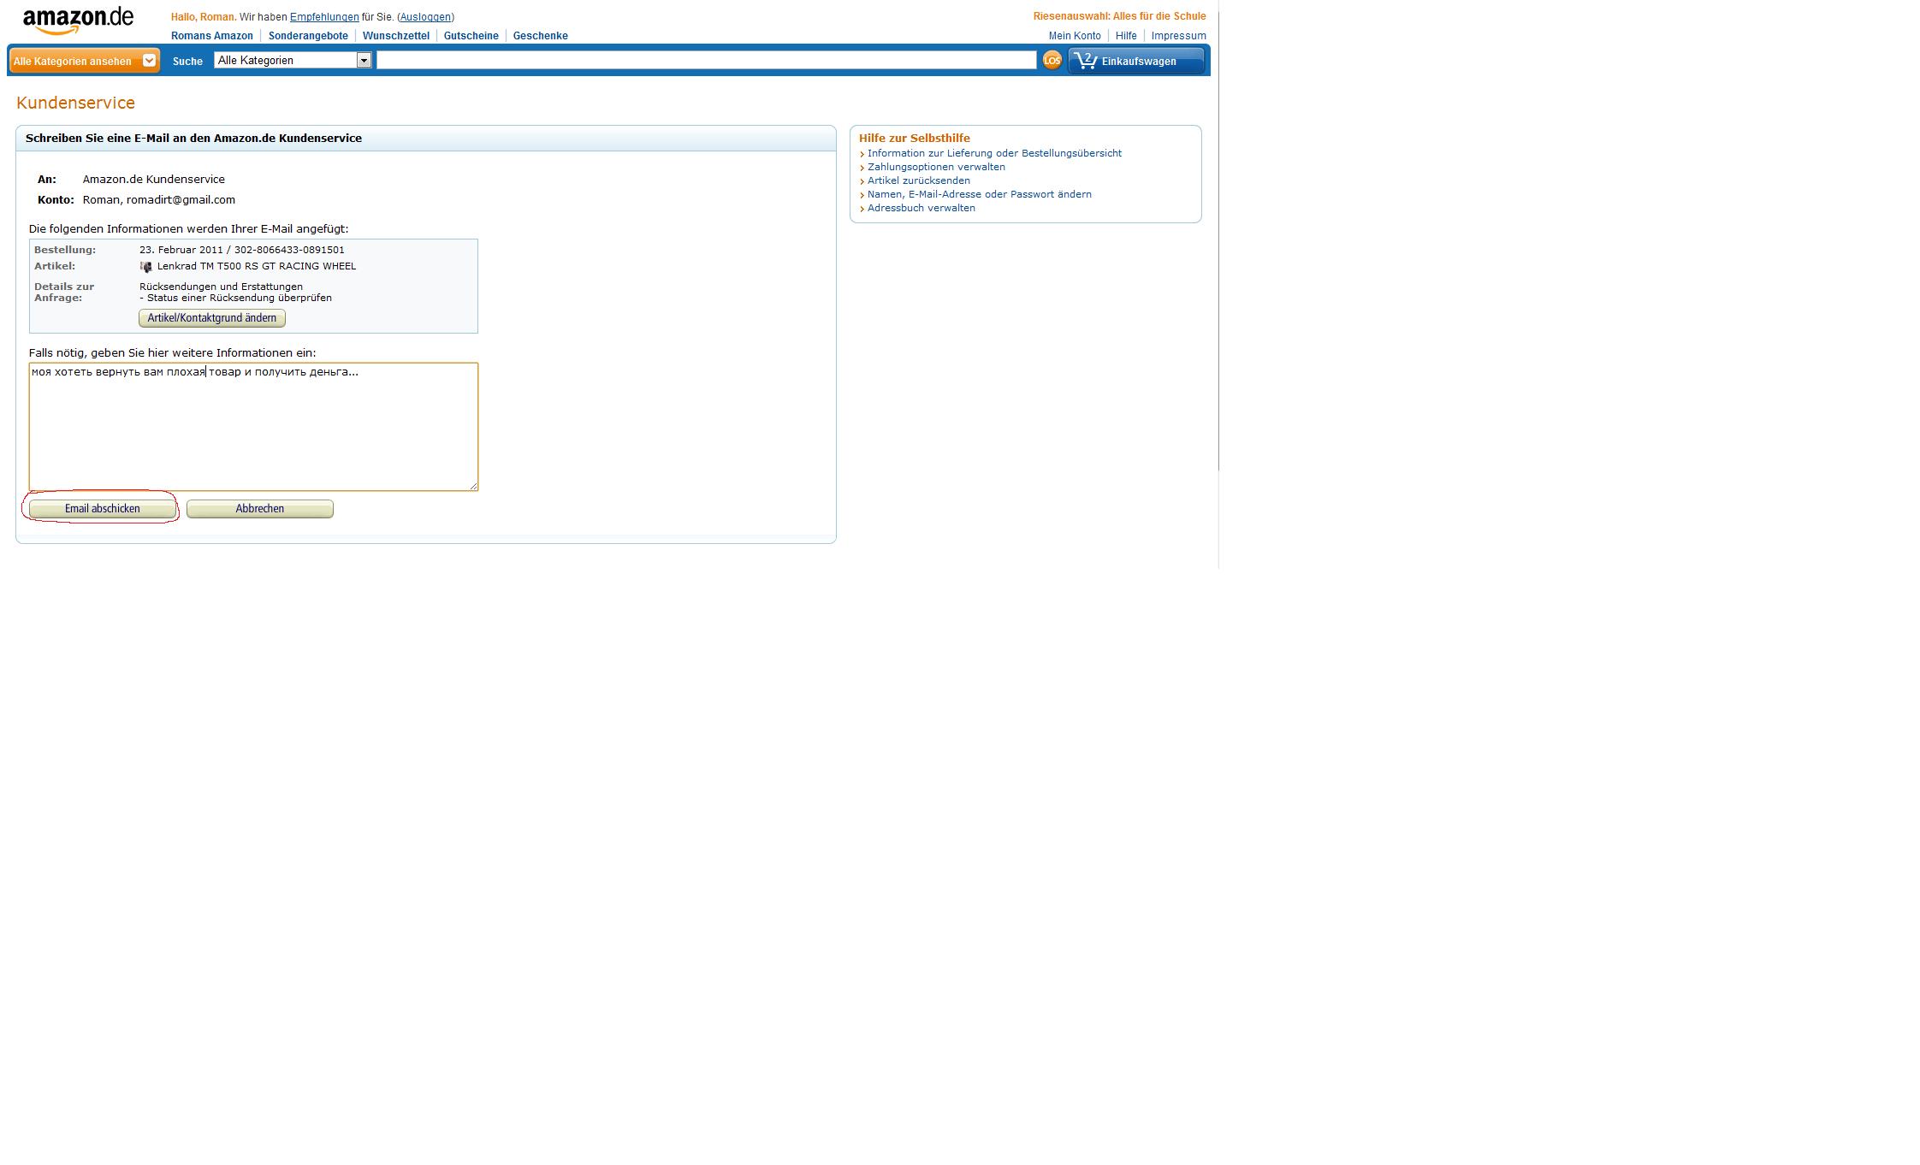This screenshot has height=1165, width=1920.
Task: Open the Romans Amazon tab
Action: (x=212, y=36)
